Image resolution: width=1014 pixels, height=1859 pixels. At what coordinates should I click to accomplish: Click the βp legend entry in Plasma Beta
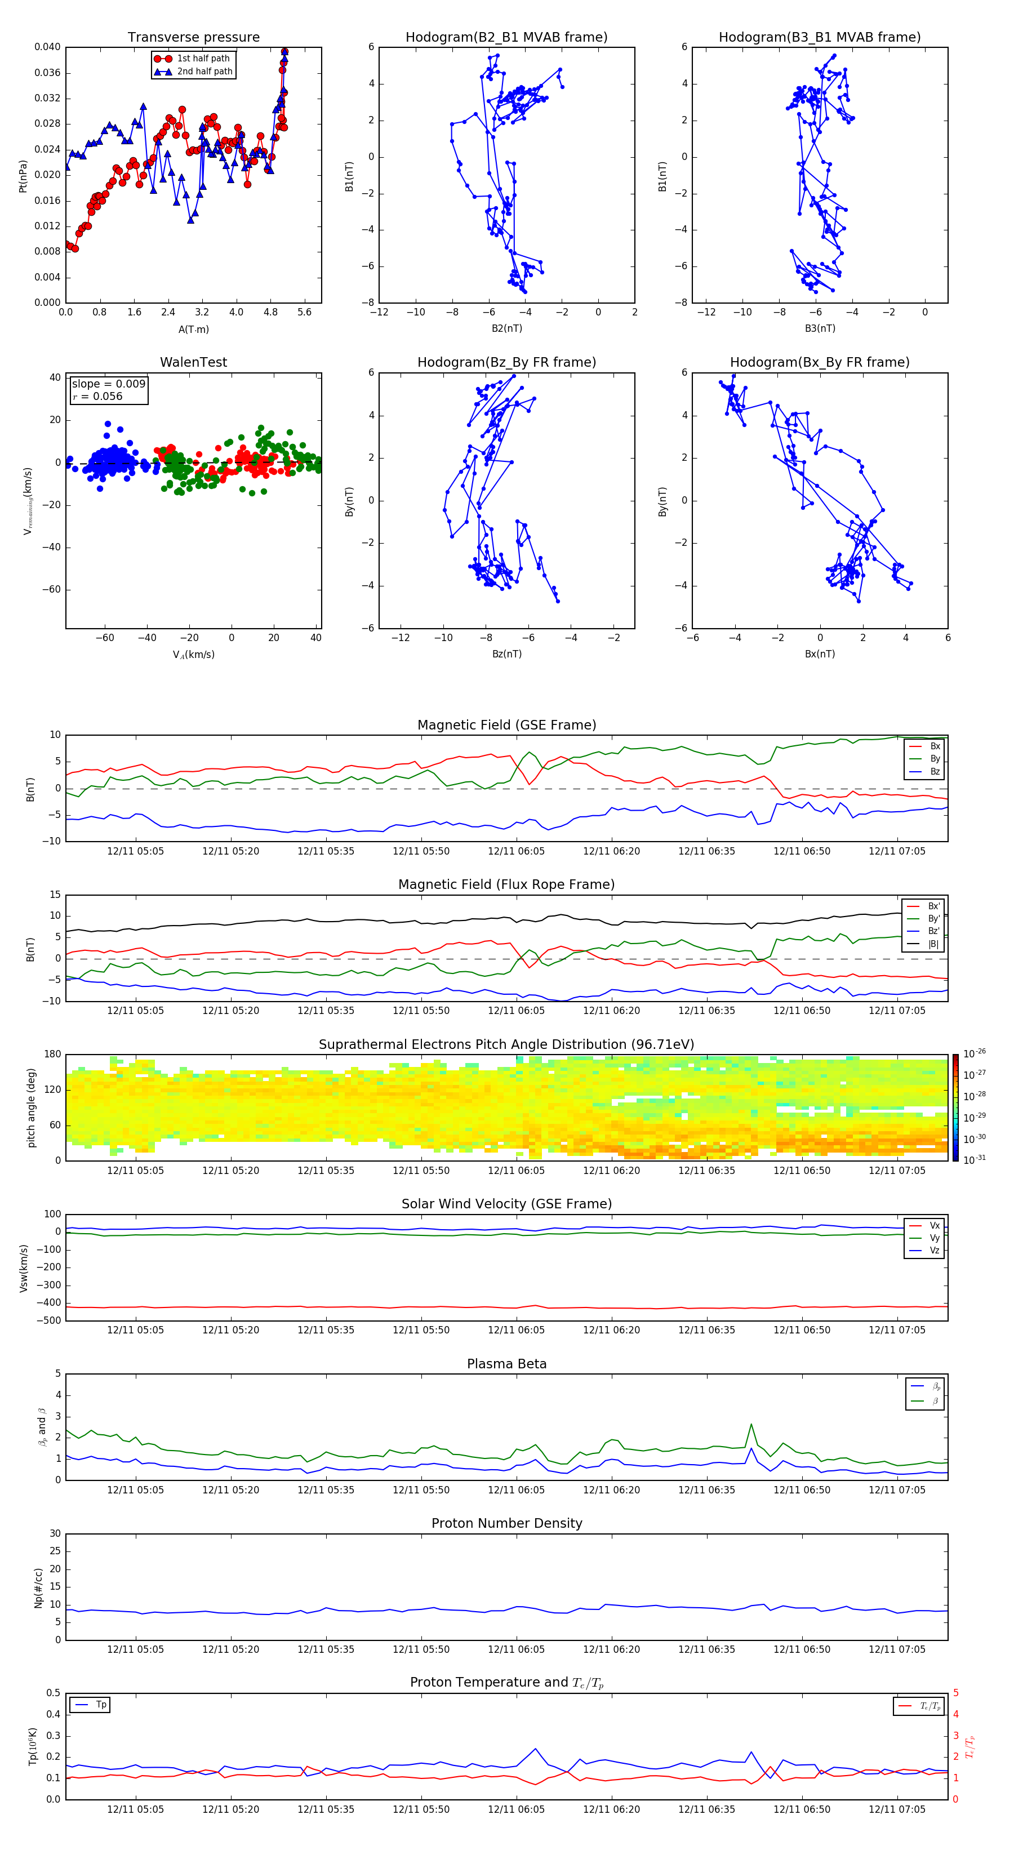click(x=925, y=1386)
